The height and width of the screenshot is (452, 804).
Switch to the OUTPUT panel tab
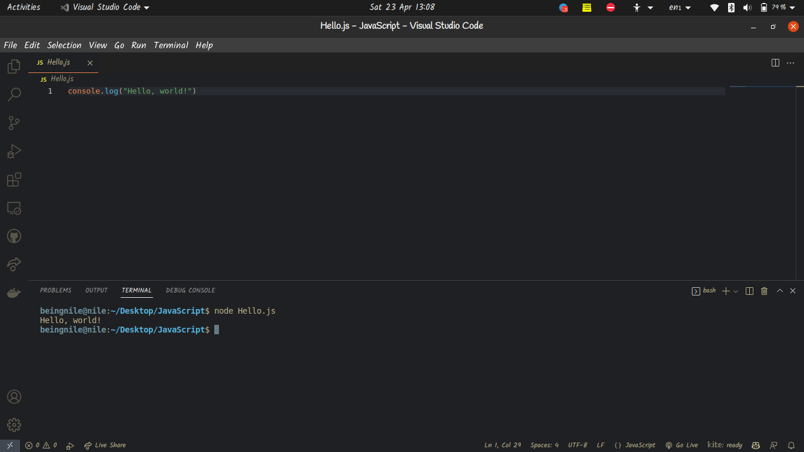(97, 291)
